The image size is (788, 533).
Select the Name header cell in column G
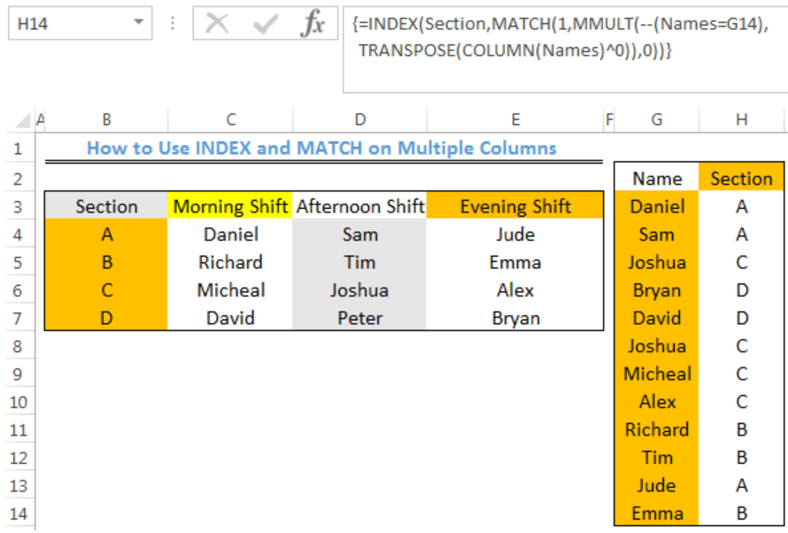point(657,178)
